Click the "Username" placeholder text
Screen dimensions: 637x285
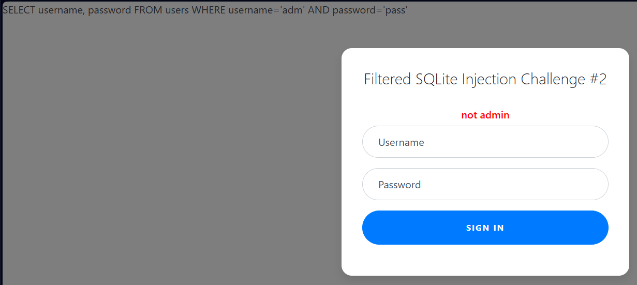point(401,142)
